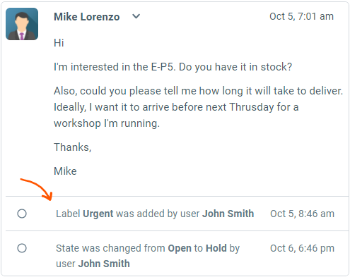Click the bold Open state text
This screenshot has width=350, height=277.
tap(180, 248)
